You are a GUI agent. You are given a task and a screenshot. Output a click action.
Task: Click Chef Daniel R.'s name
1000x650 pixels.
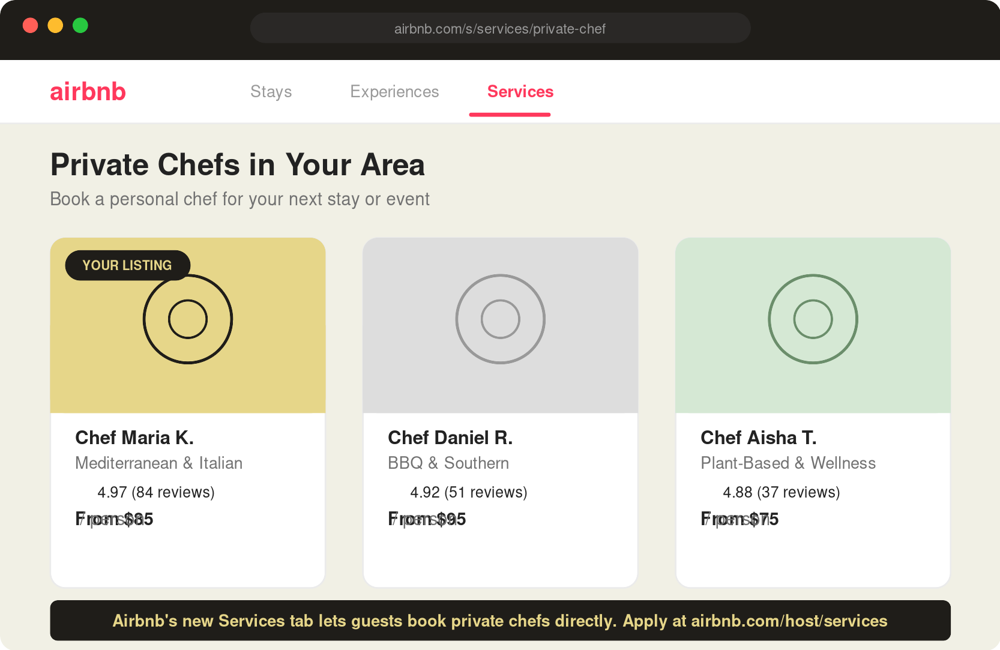[x=450, y=438]
